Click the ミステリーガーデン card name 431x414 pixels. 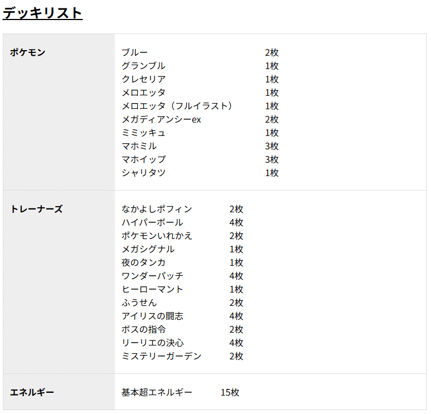point(161,356)
